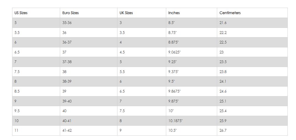
Task: Select US size 7.5 cell
Action: (x=17, y=72)
